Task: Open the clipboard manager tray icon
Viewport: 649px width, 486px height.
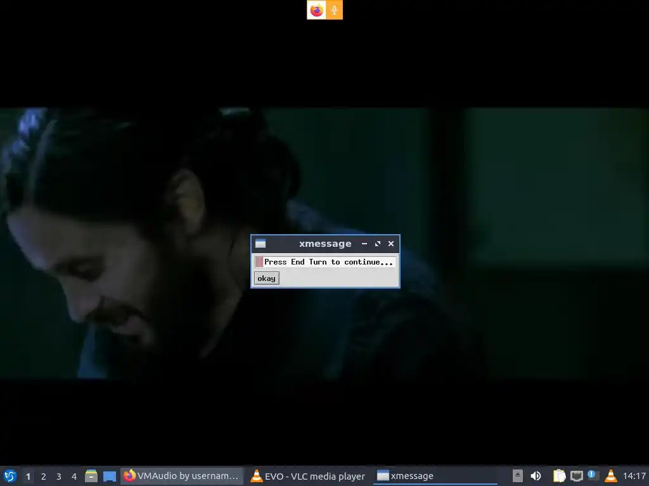Action: tap(559, 476)
